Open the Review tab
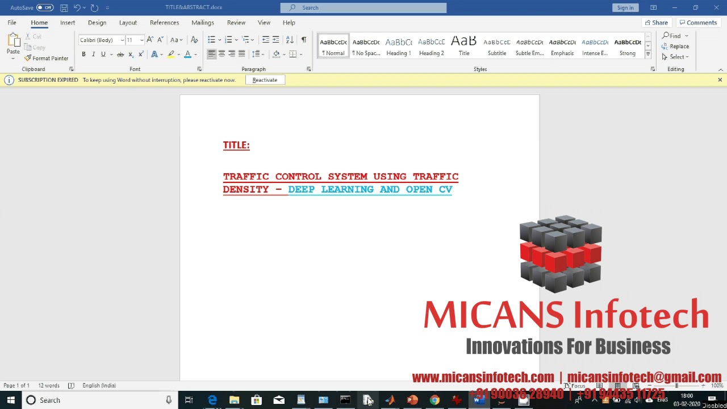Viewport: 727px width, 409px height. [236, 23]
